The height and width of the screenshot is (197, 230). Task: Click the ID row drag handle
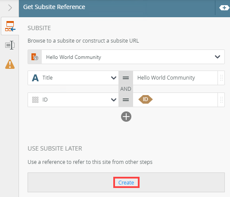coord(221,100)
